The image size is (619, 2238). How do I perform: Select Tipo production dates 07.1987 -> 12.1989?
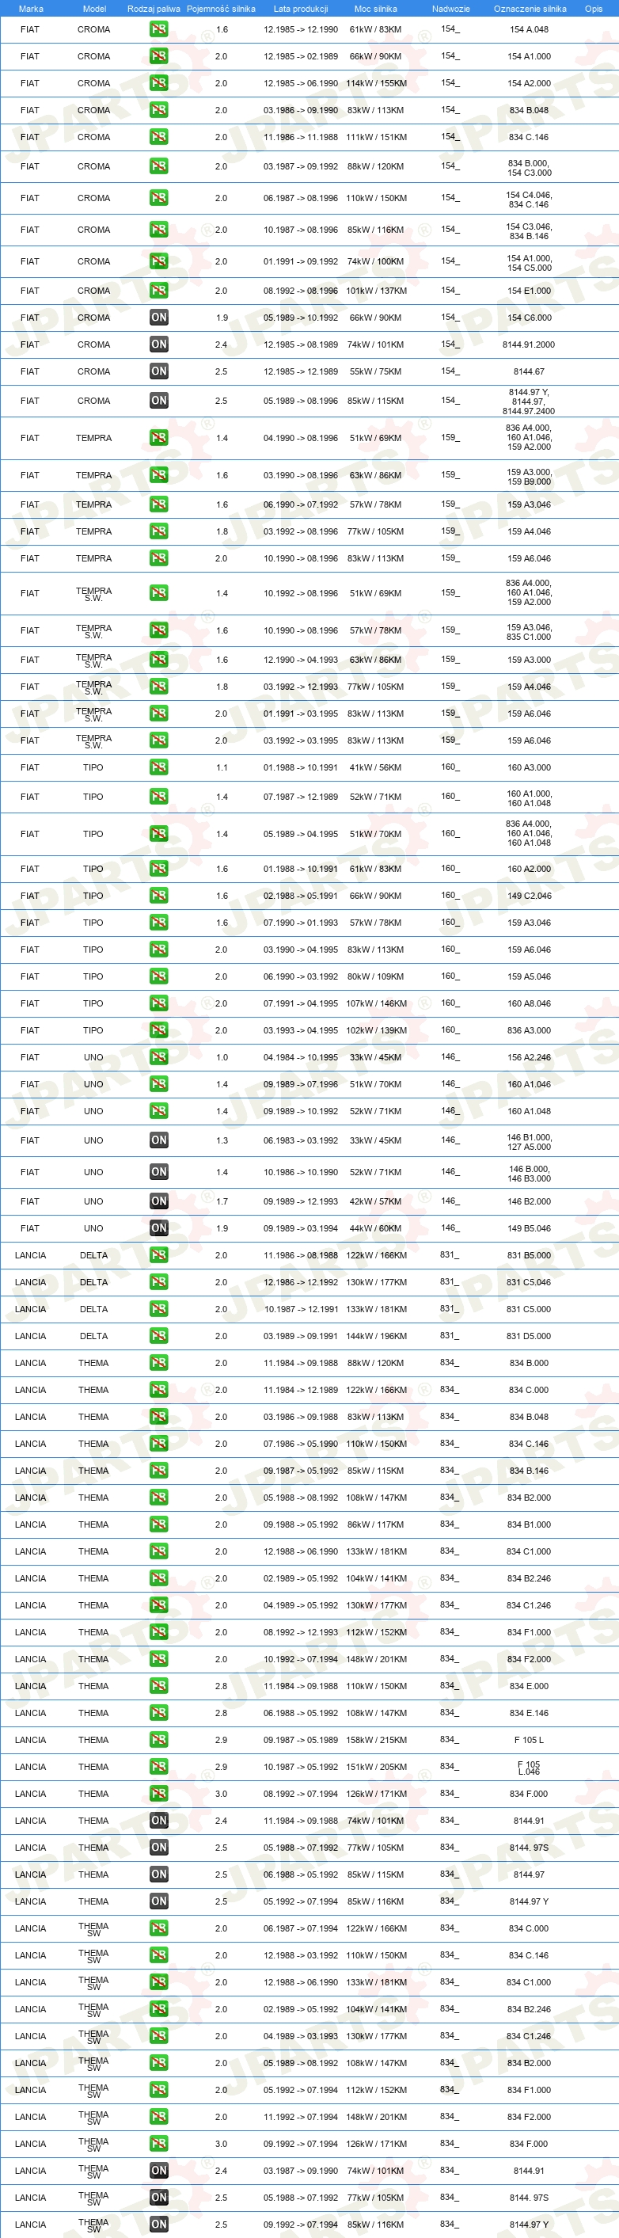(x=300, y=797)
